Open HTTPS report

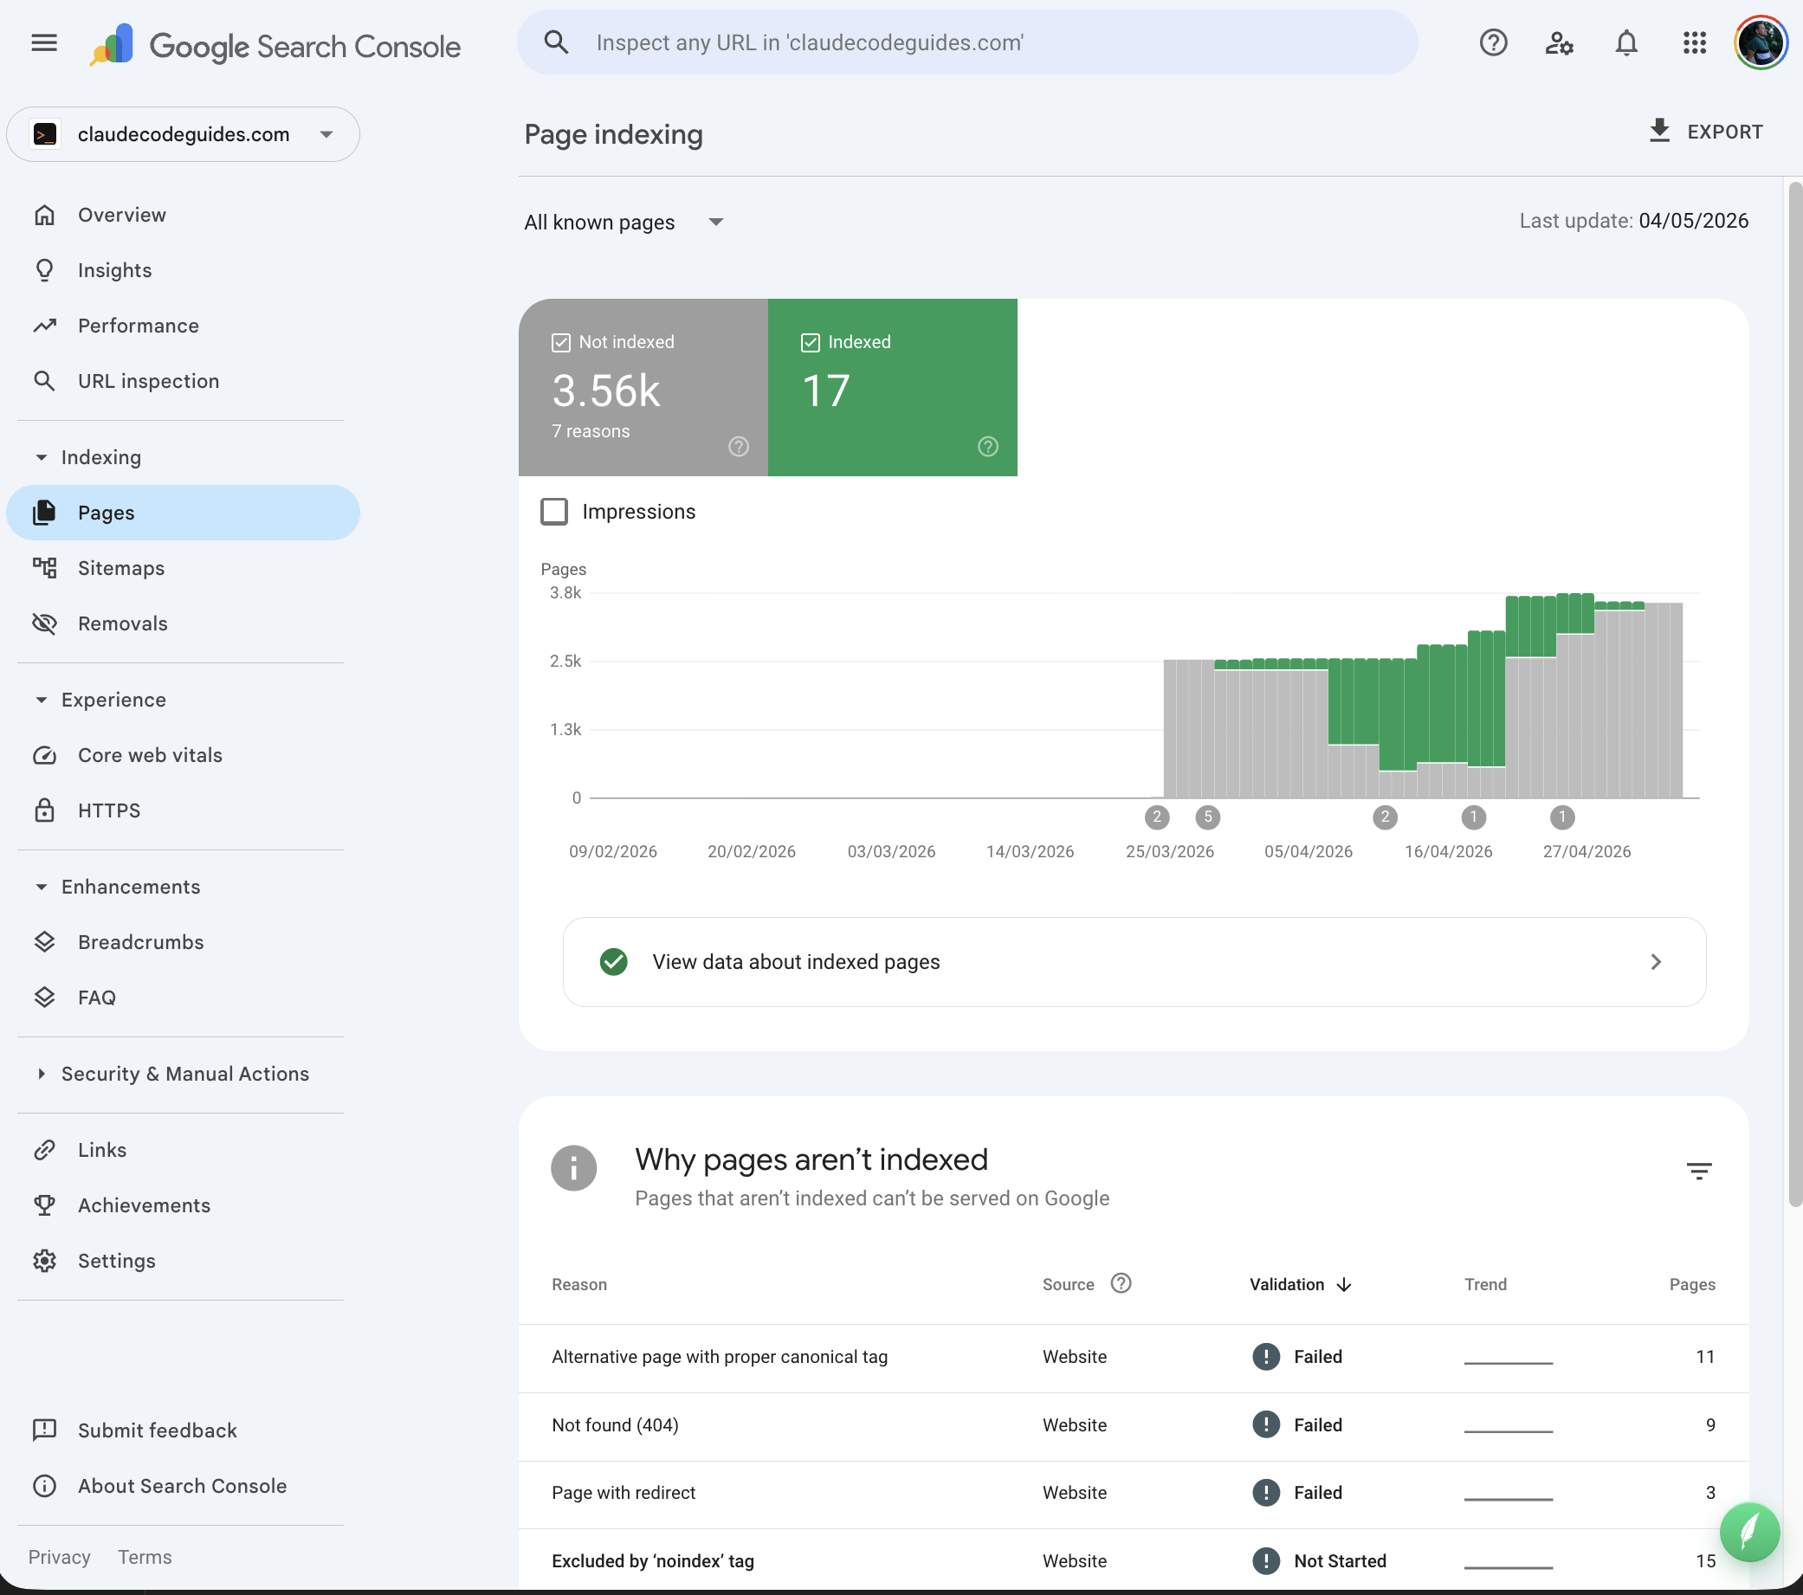(x=184, y=810)
